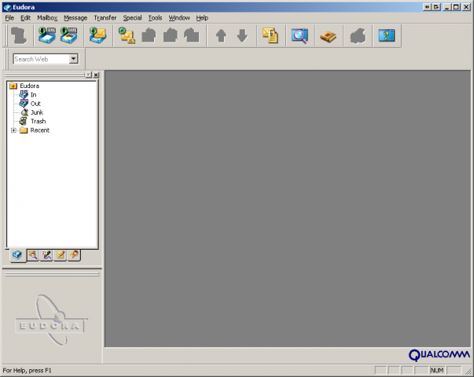
Task: Select the Junk mailbox in the tree
Action: 37,112
